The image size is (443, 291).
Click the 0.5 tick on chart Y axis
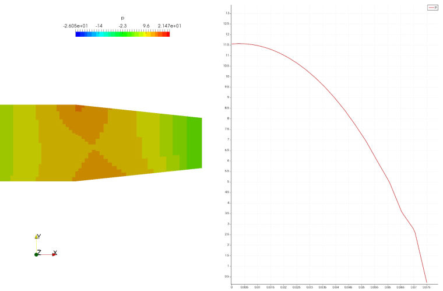point(227,276)
